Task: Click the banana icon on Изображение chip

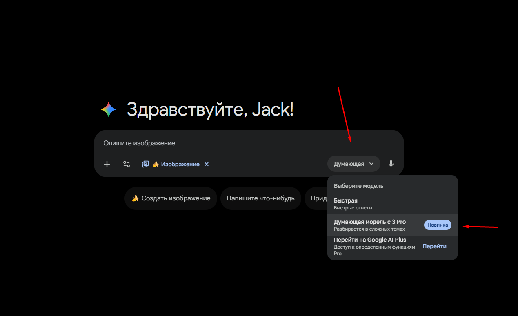Action: 156,164
